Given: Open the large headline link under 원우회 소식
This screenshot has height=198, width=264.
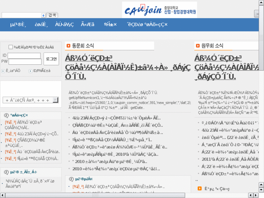Looking at the screenshot, I should point(227,68).
